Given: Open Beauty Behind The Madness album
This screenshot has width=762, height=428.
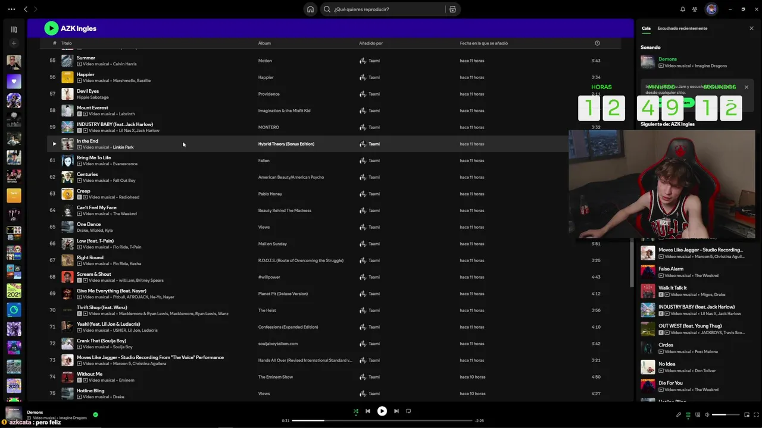Looking at the screenshot, I should (x=285, y=210).
